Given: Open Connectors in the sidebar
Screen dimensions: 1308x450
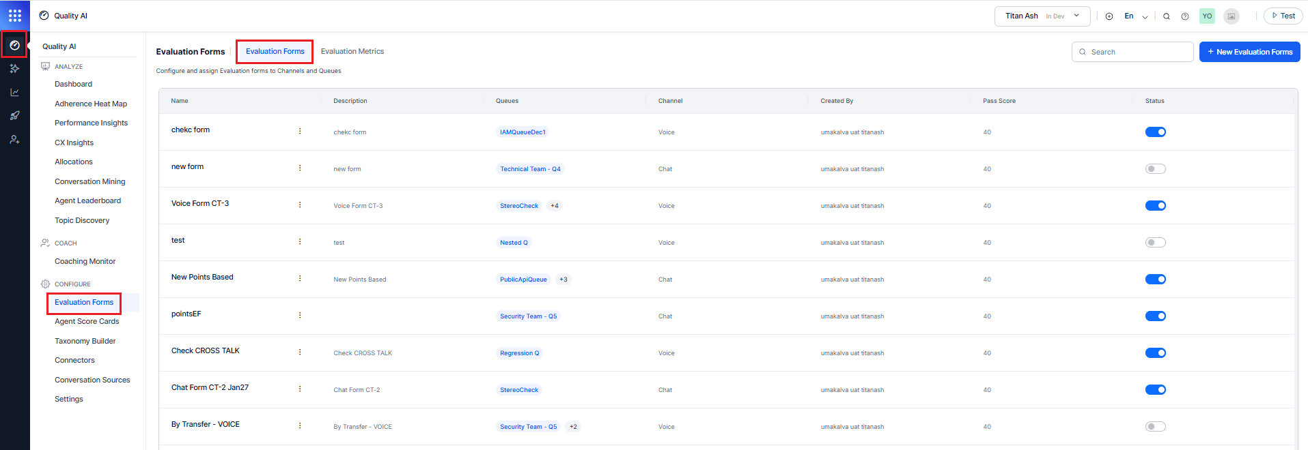Looking at the screenshot, I should coord(74,360).
